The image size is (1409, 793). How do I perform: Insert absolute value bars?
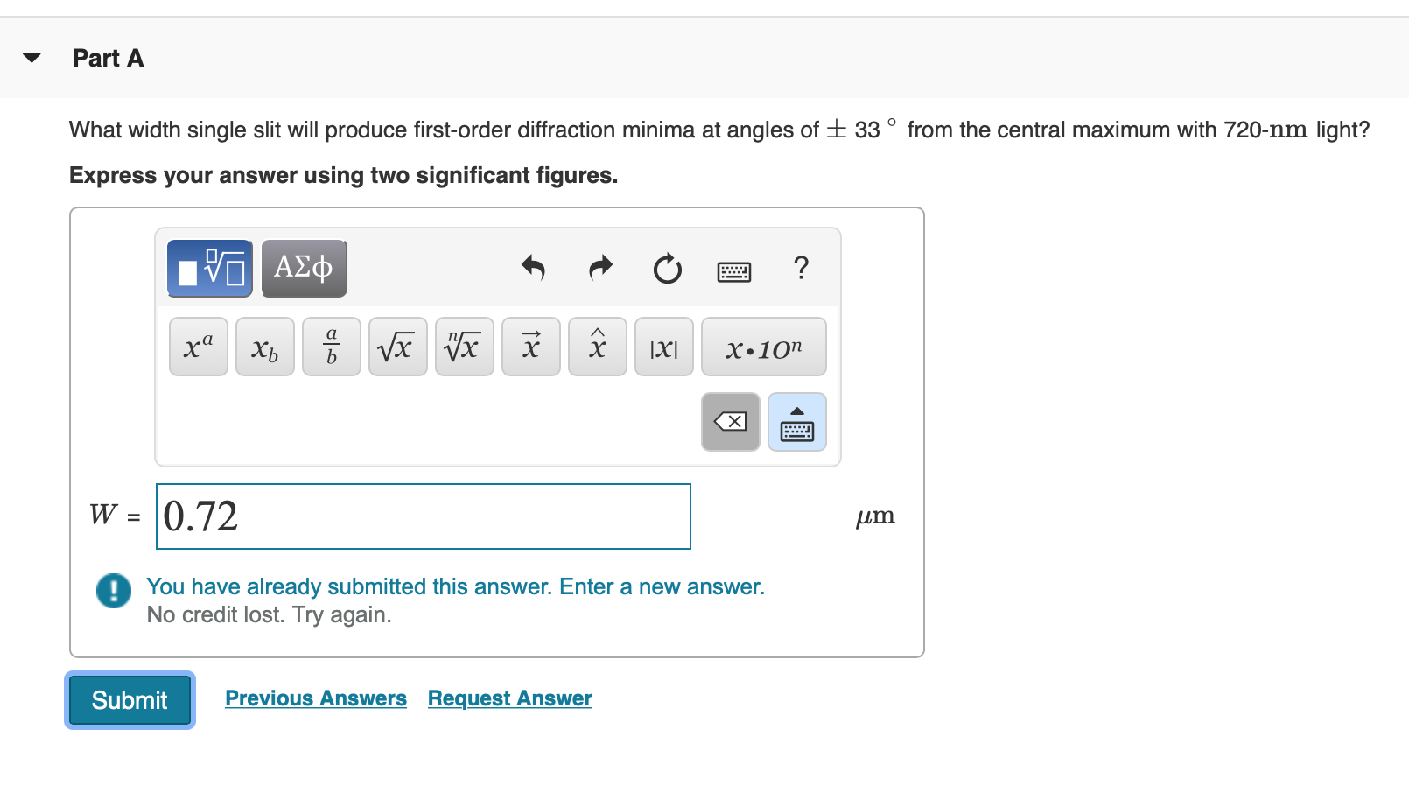(x=663, y=347)
